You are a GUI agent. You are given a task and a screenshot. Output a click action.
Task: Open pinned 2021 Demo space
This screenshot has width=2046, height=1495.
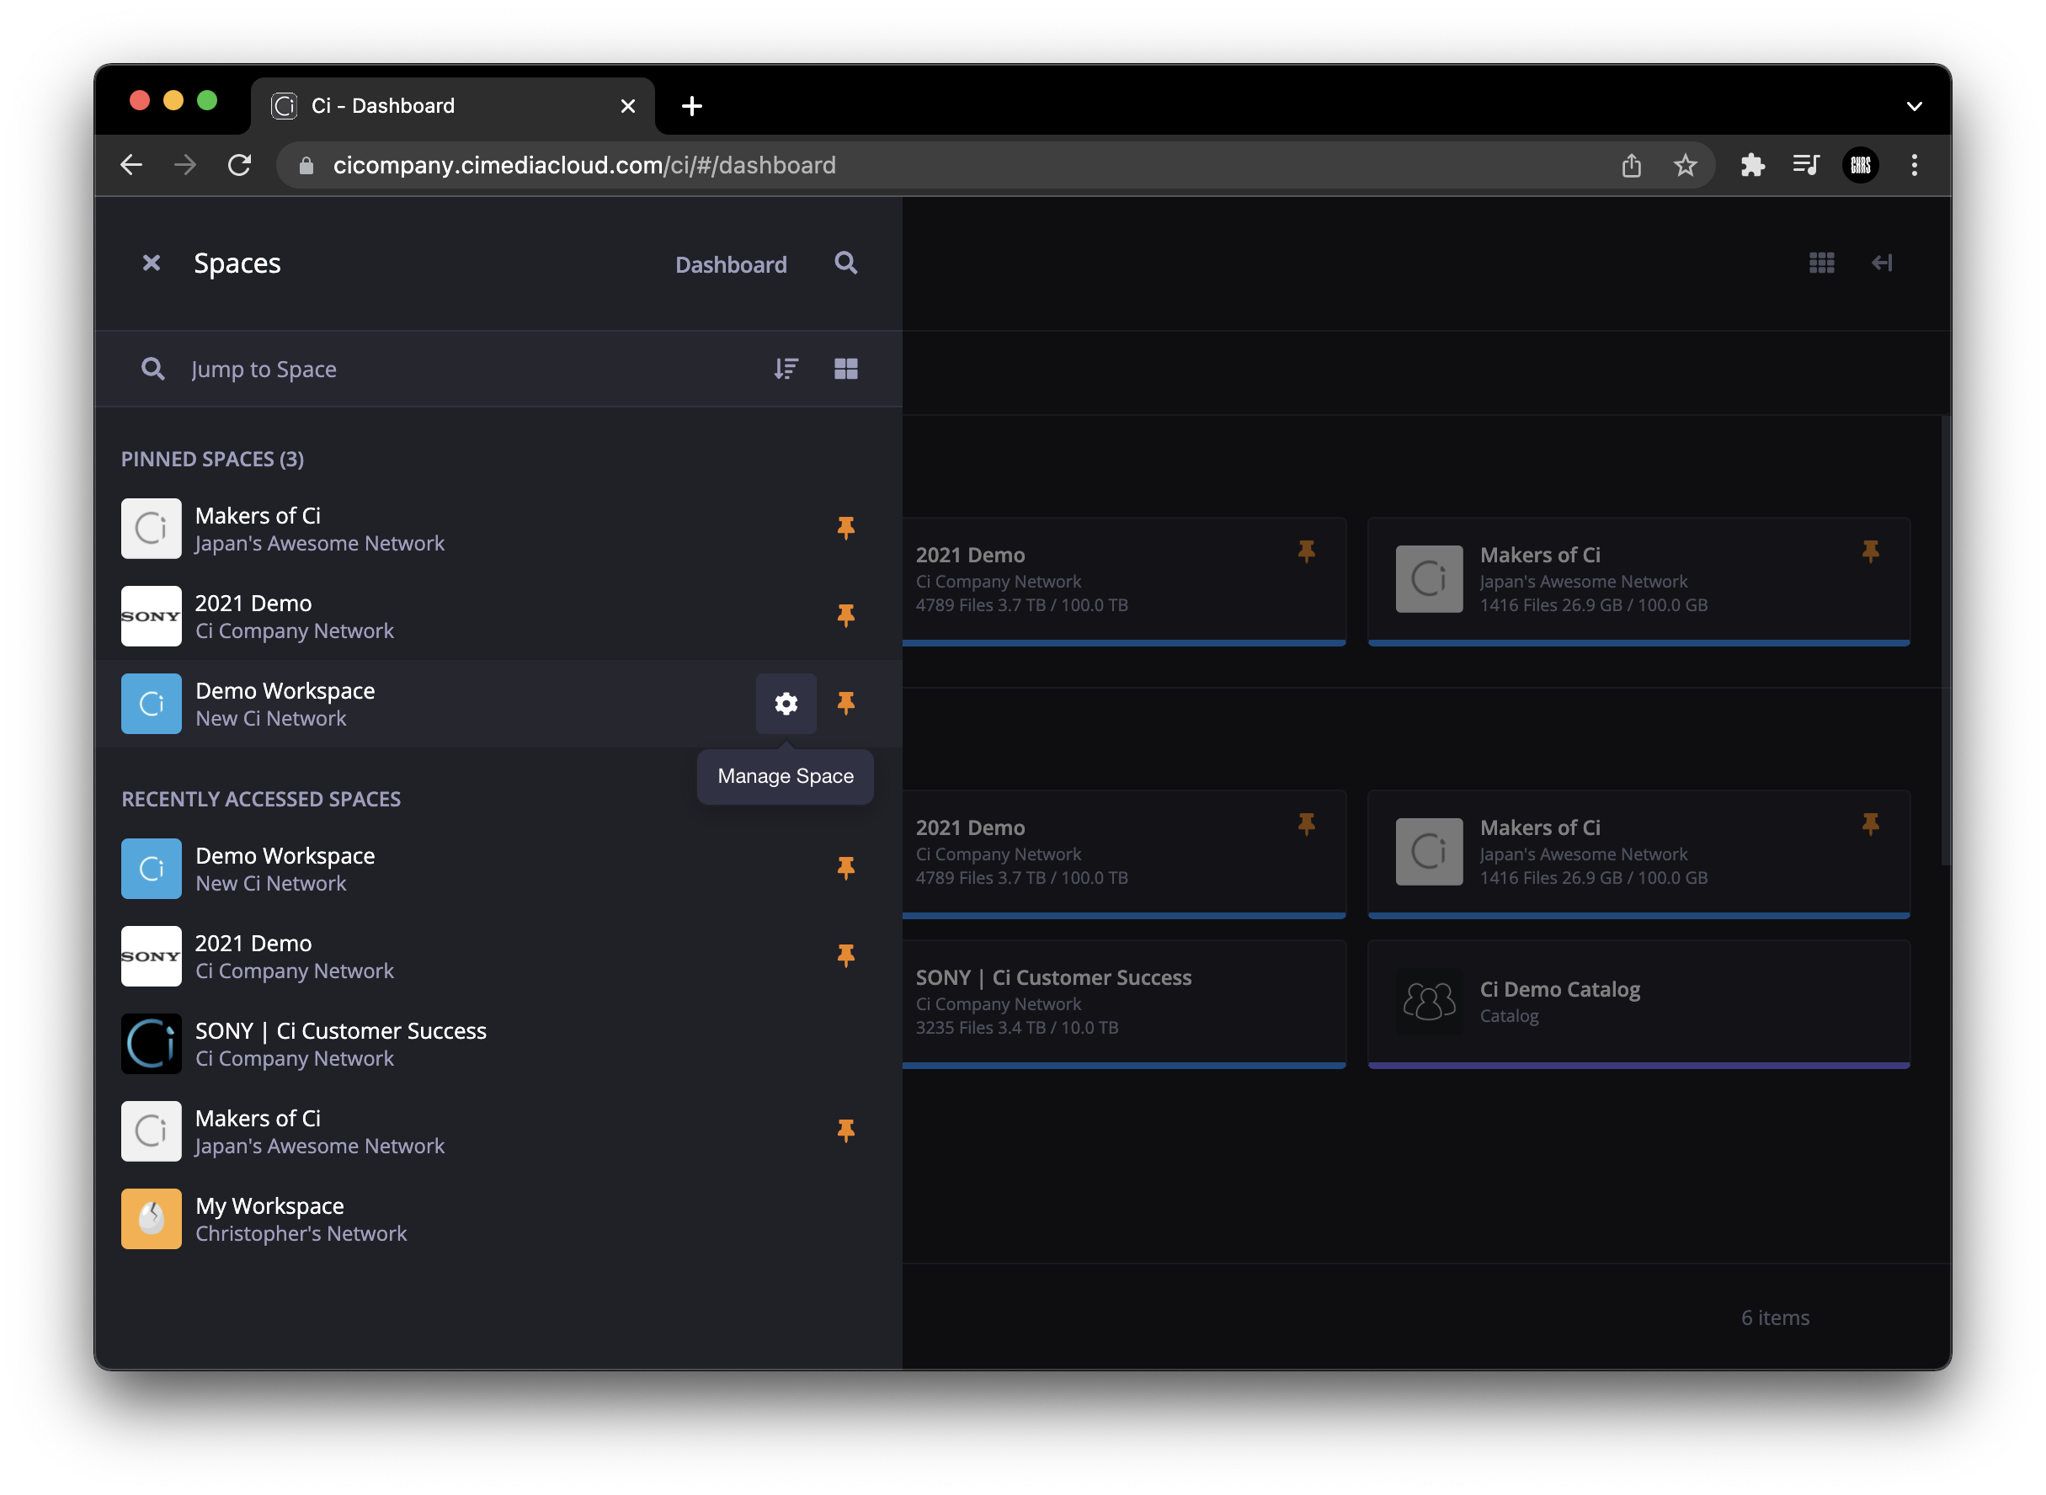tap(498, 616)
